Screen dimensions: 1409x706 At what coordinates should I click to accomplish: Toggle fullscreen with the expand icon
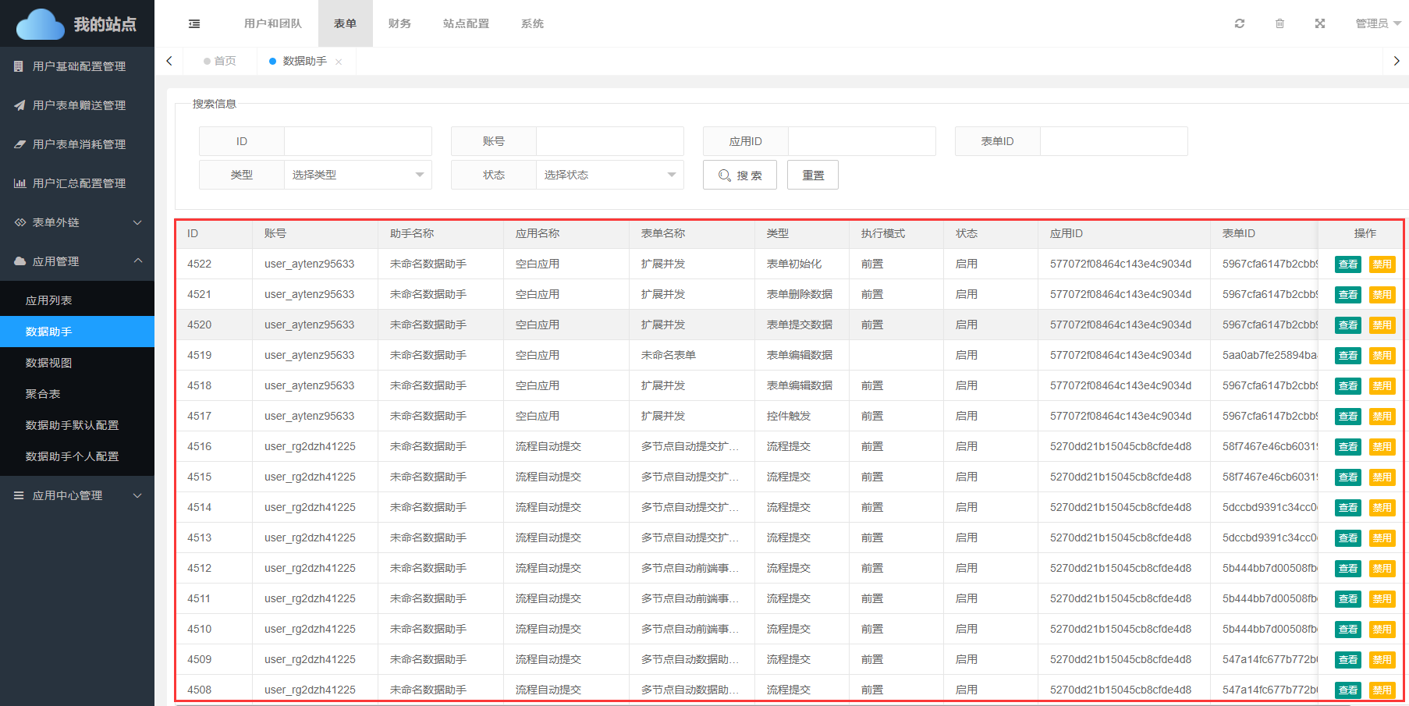point(1320,23)
